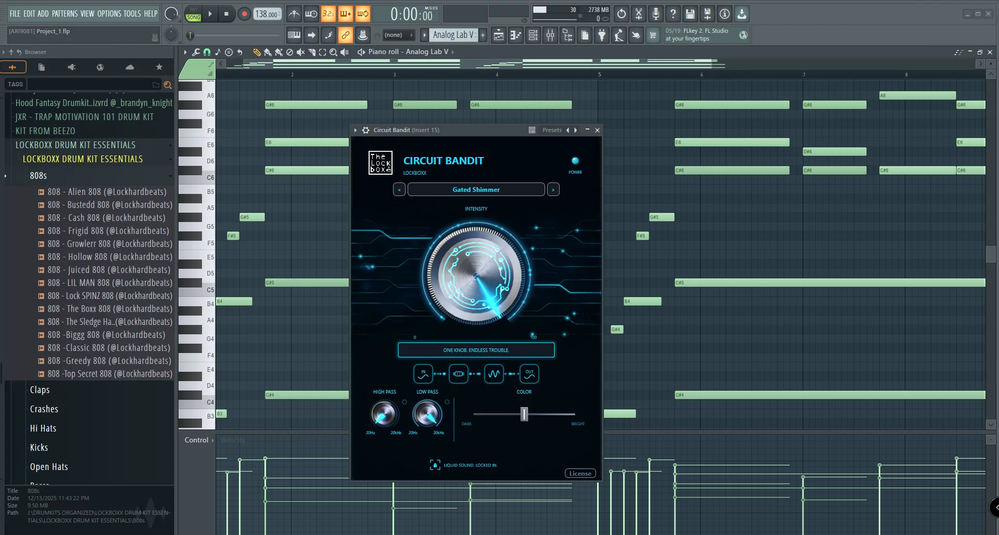Viewport: 999px width, 535px height.
Task: Click the OUT stage icon
Action: (529, 374)
